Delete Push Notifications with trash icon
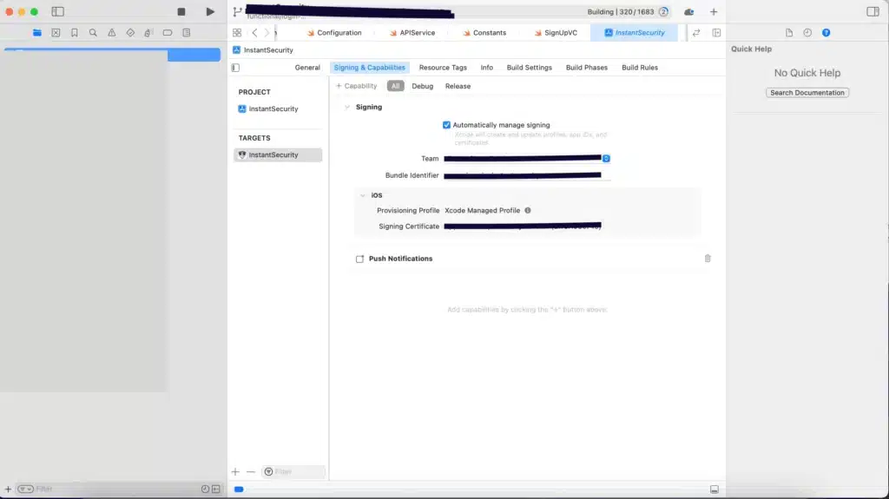The width and height of the screenshot is (889, 499). tap(708, 259)
